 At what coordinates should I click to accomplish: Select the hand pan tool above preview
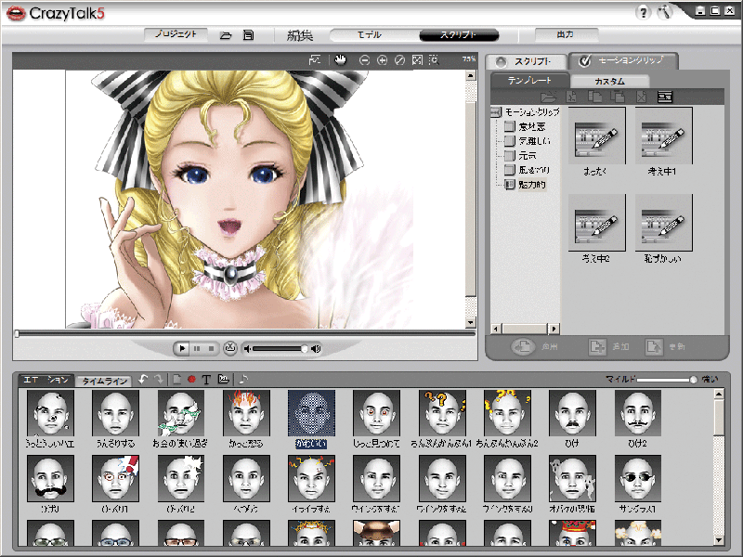[x=341, y=60]
